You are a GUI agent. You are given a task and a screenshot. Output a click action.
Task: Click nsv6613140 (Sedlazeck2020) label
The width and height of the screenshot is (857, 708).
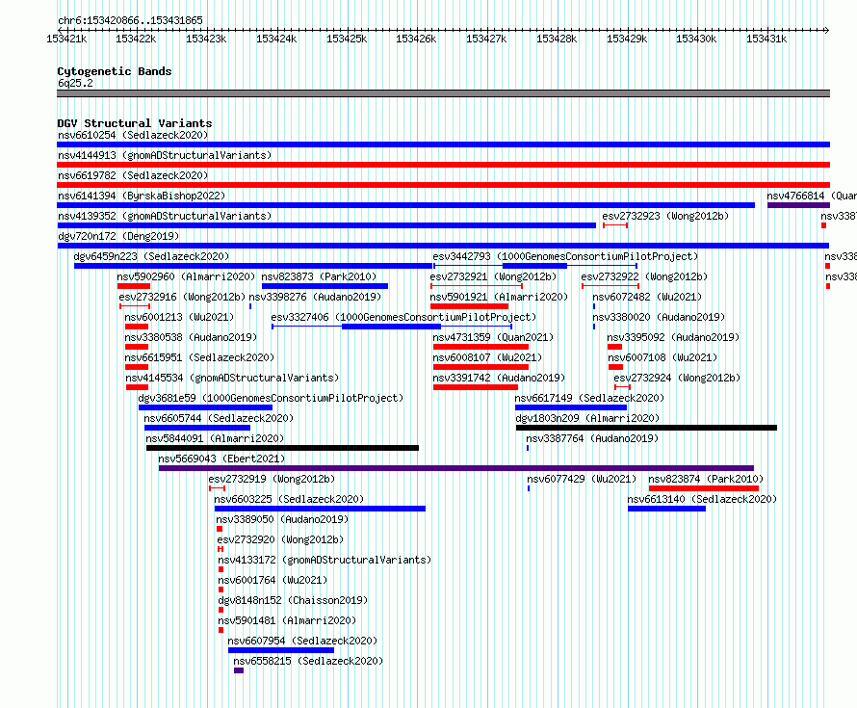click(x=702, y=499)
